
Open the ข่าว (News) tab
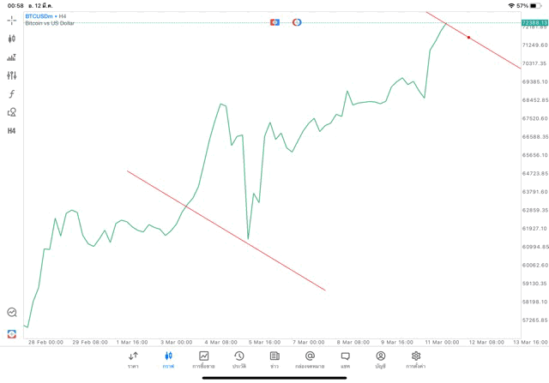click(x=274, y=359)
